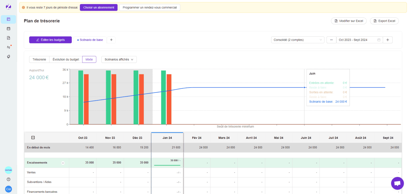Switch chart view to Évolution du budget

coord(66,59)
